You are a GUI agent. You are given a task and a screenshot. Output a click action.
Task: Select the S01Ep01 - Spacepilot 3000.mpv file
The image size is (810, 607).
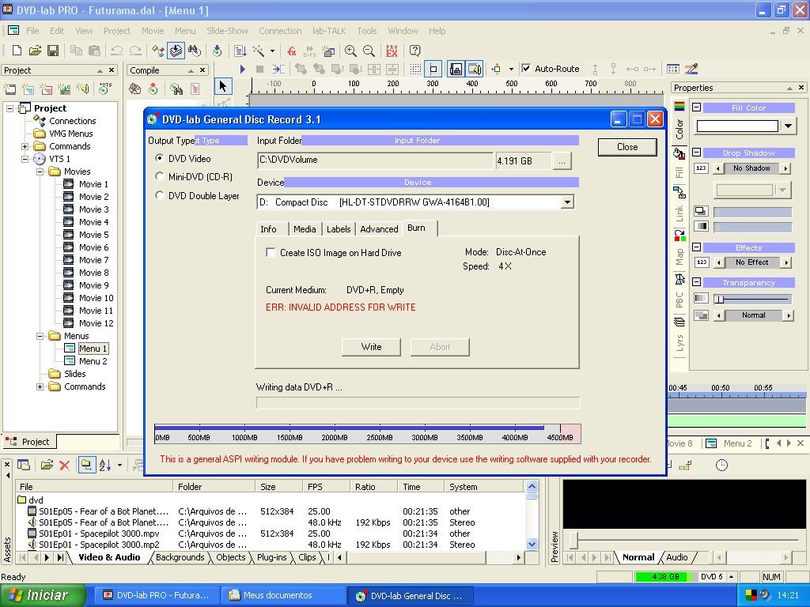tap(99, 533)
